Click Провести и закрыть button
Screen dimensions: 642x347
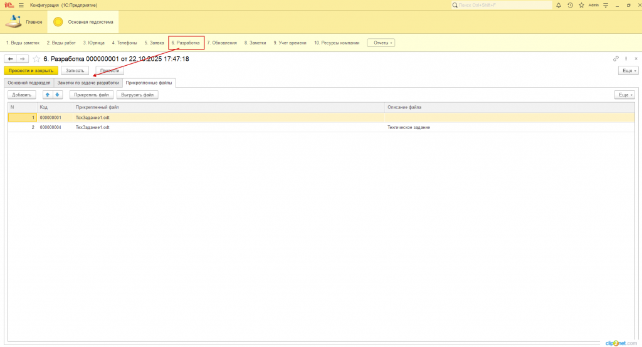pyautogui.click(x=31, y=71)
